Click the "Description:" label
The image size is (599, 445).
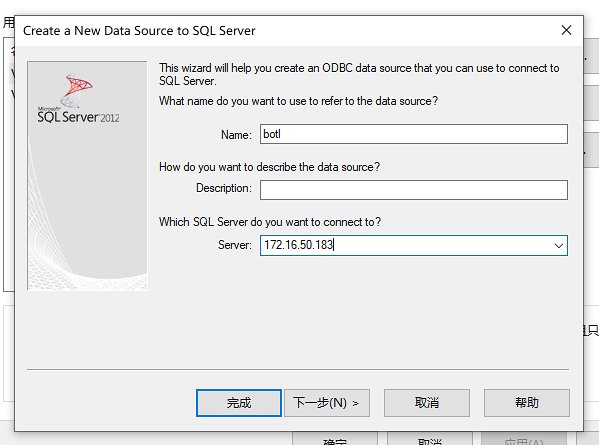coord(223,188)
